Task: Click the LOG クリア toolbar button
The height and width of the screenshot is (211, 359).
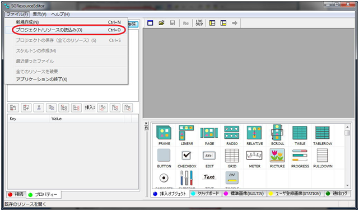Action: pyautogui.click(x=199, y=23)
